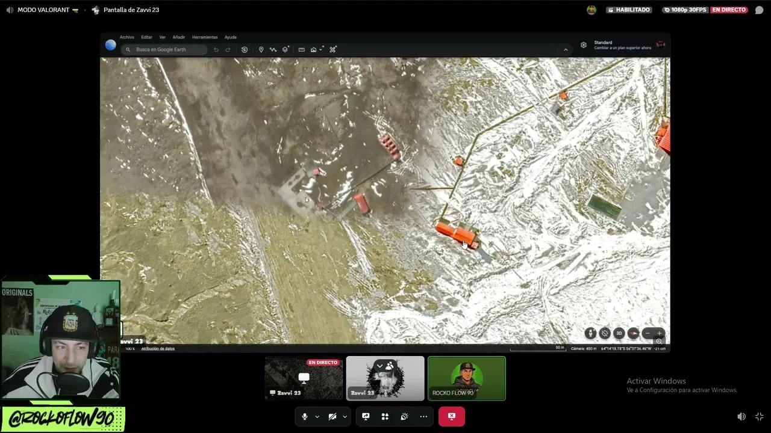Open the image overlay tool
Viewport: 771px width, 433px height.
[313, 49]
